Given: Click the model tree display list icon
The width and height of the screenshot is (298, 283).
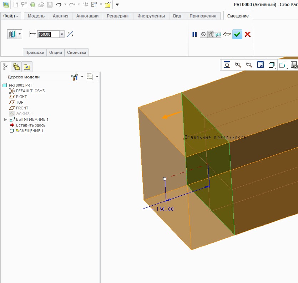Looking at the screenshot, I should coord(90,77).
